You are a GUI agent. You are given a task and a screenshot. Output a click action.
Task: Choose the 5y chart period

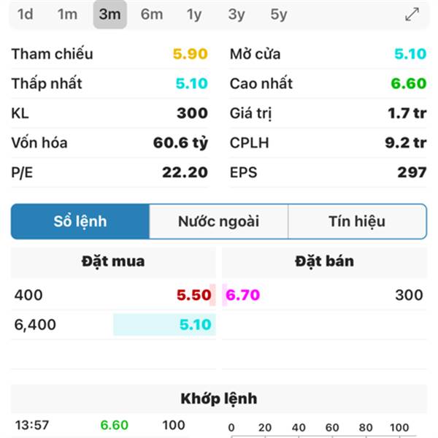[279, 15]
